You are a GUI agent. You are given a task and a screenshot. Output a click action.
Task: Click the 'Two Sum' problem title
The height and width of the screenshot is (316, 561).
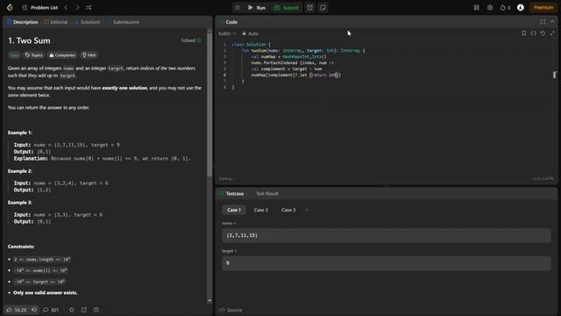pos(29,41)
